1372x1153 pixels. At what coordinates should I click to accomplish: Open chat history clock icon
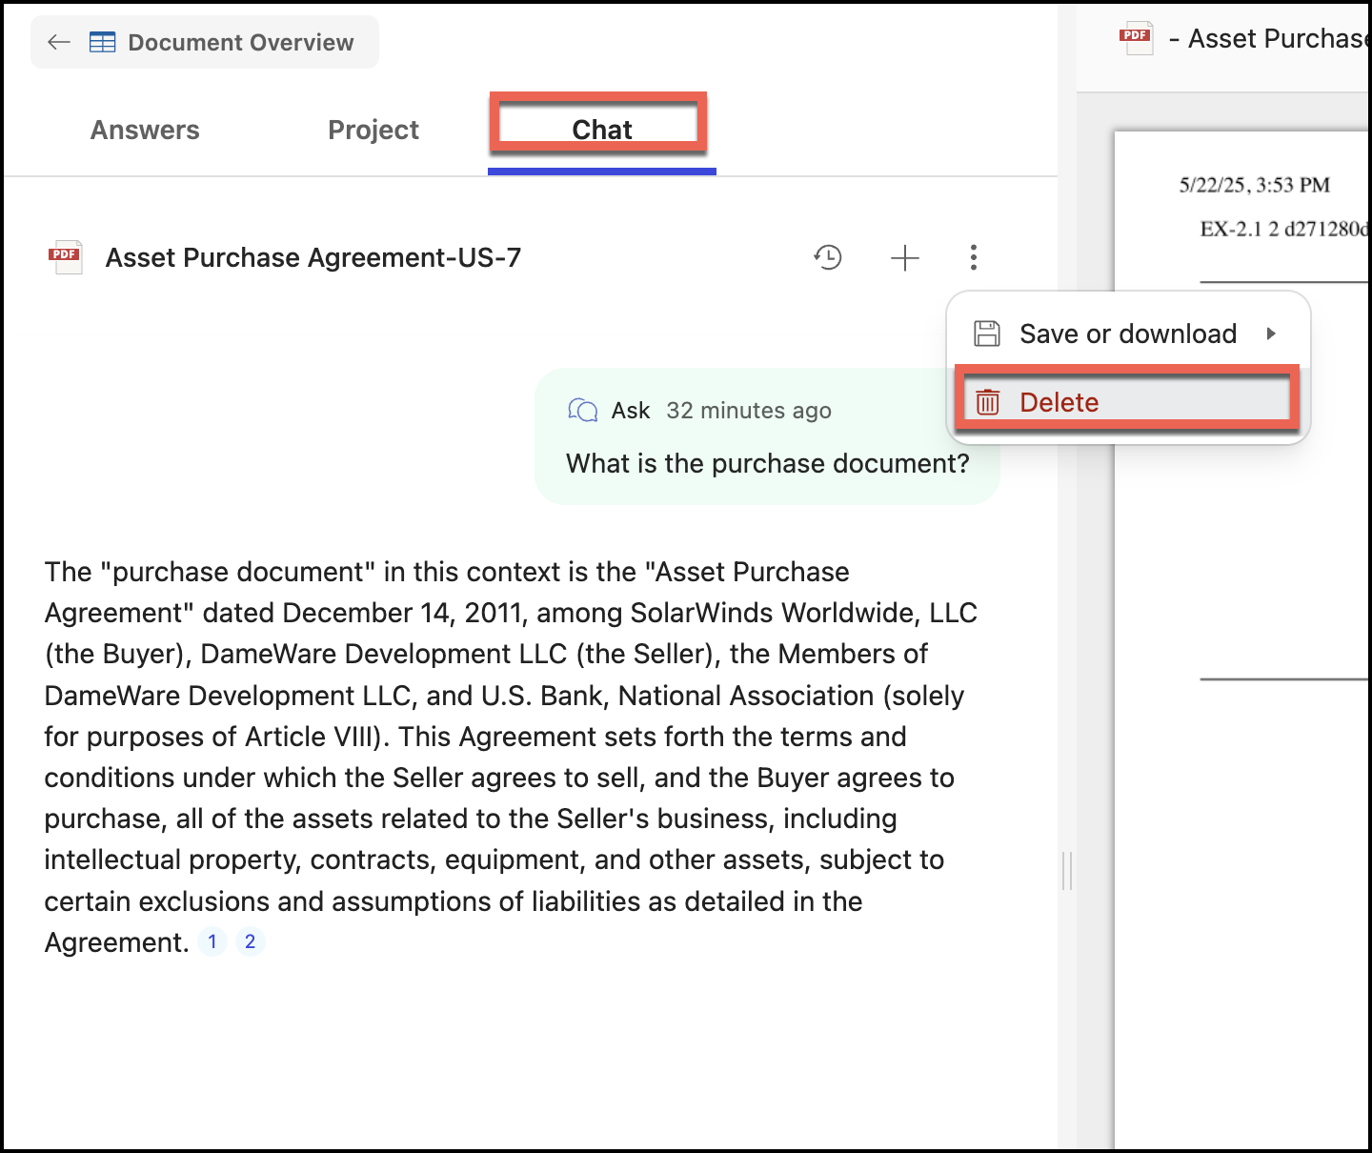click(x=828, y=257)
